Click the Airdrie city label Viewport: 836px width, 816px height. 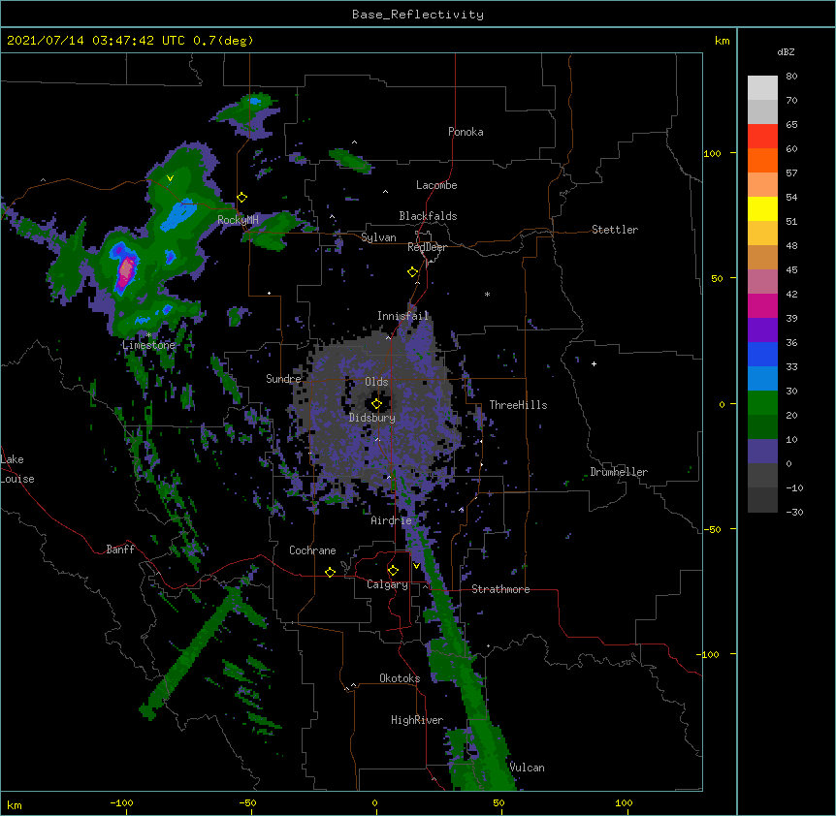pos(392,520)
